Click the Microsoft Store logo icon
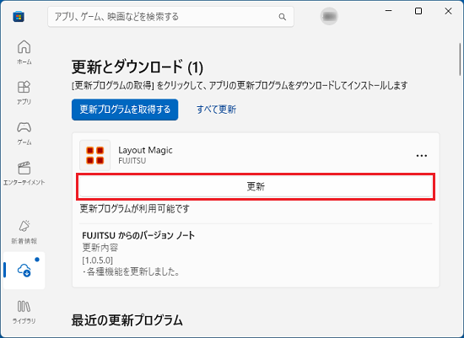This screenshot has height=338, width=464. point(19,17)
